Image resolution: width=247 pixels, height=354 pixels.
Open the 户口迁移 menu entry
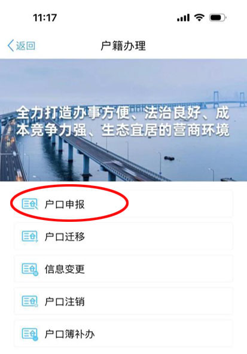123,237
